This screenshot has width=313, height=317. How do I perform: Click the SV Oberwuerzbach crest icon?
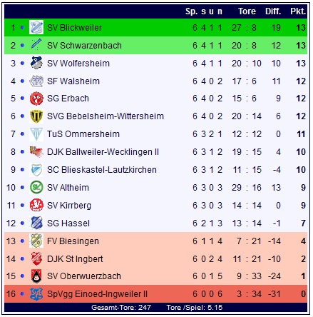point(36,276)
